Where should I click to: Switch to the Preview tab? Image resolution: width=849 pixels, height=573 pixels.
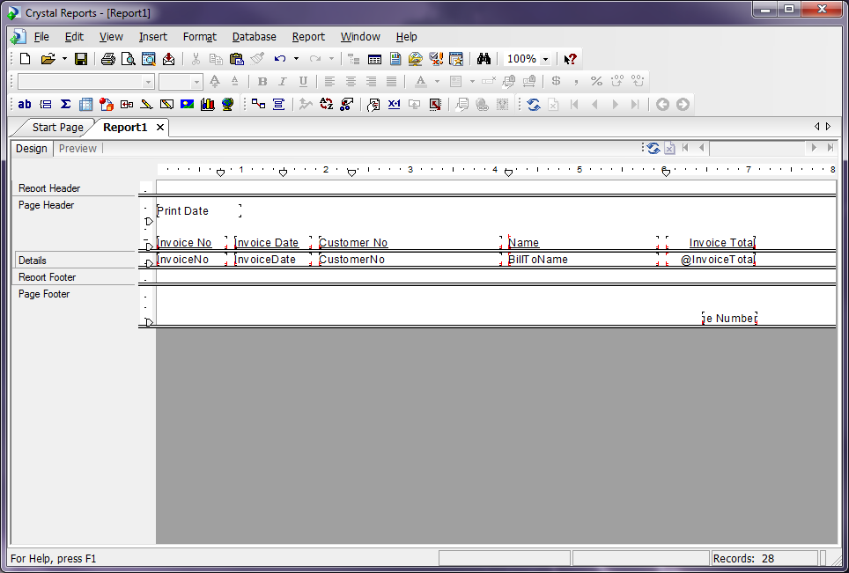[78, 148]
